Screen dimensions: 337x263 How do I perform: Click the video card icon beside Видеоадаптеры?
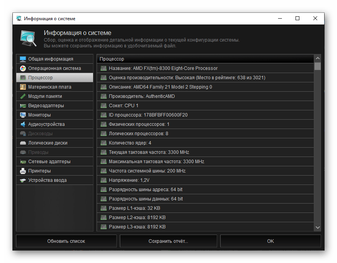point(23,105)
